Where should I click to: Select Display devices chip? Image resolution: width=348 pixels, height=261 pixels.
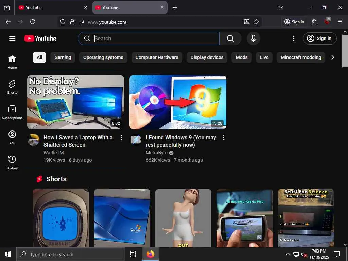pos(207,57)
